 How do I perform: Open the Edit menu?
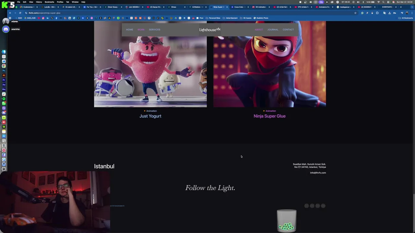(x=24, y=2)
